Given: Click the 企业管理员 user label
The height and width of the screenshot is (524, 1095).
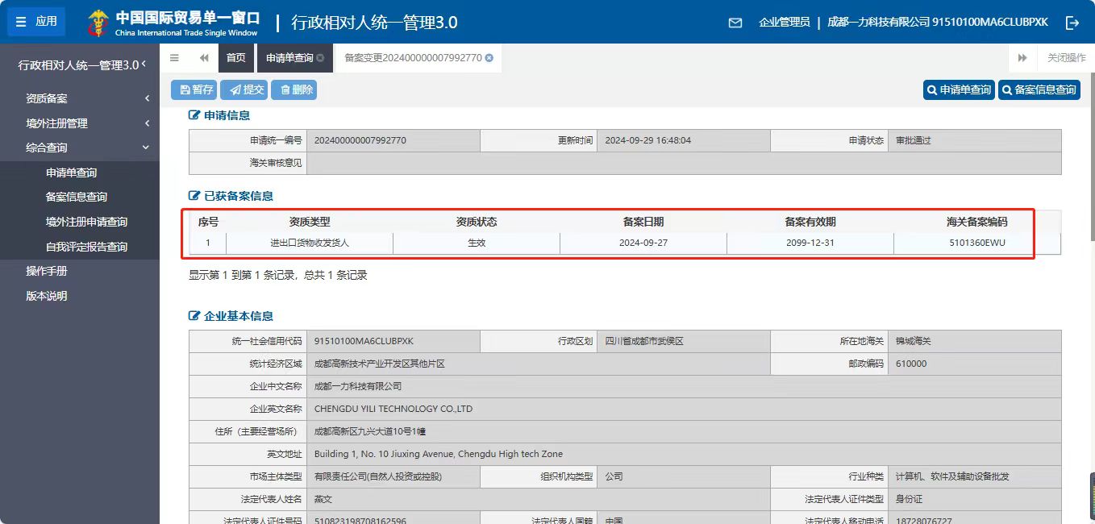Looking at the screenshot, I should point(785,23).
